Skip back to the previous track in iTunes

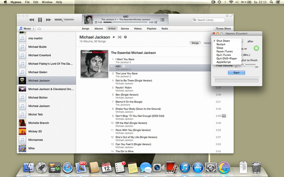[32, 20]
